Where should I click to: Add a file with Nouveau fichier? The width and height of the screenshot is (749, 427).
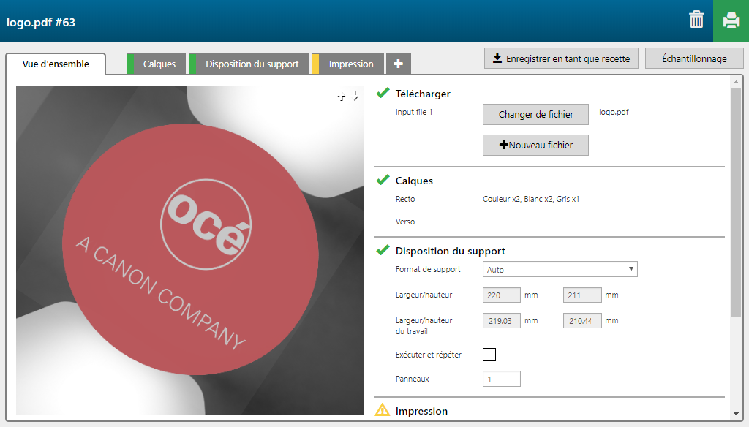coord(535,146)
